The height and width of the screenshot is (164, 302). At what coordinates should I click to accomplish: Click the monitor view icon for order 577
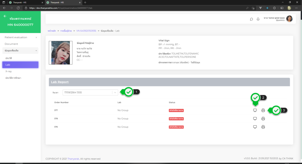(x=255, y=110)
